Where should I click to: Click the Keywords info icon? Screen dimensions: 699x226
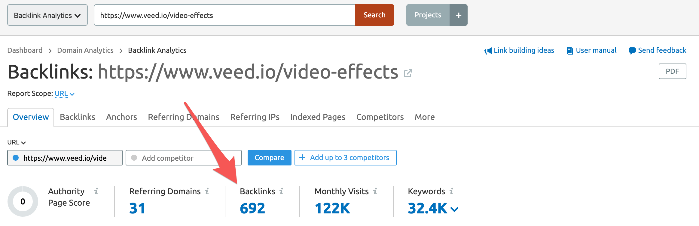(x=451, y=191)
